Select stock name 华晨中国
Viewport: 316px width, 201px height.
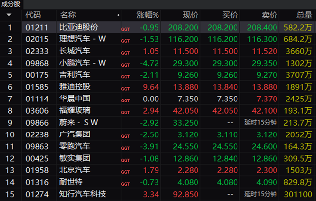point(75,99)
